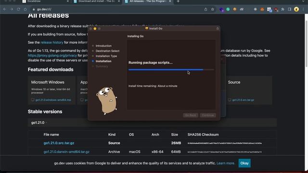Open the Grammarly green extension icon

point(228,9)
